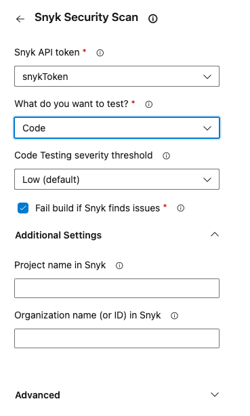The image size is (250, 416).
Task: Open the Low (default) severity dropdown
Action: tap(117, 180)
